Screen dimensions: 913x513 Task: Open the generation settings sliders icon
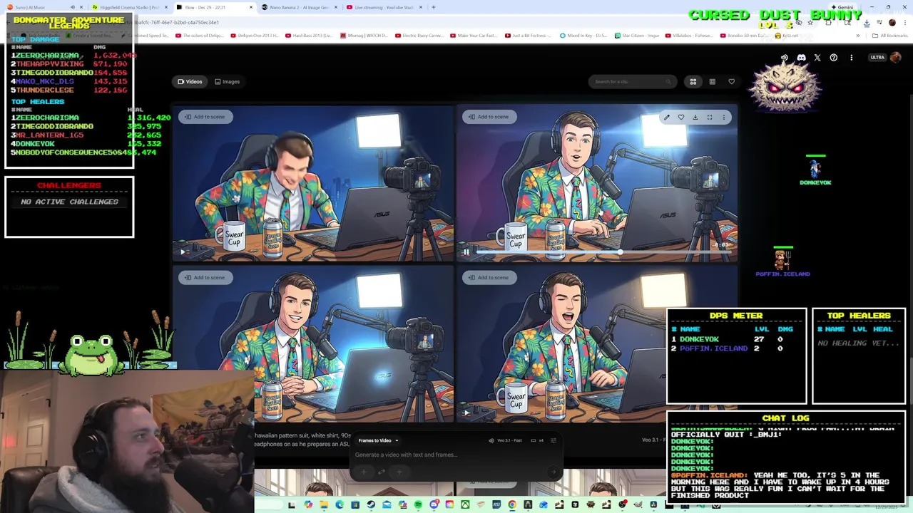[554, 440]
